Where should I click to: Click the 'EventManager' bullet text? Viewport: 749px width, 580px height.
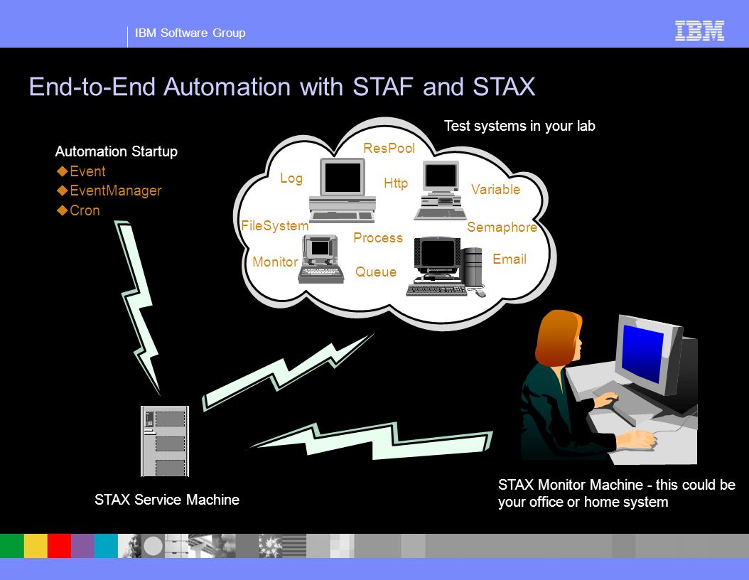(116, 190)
